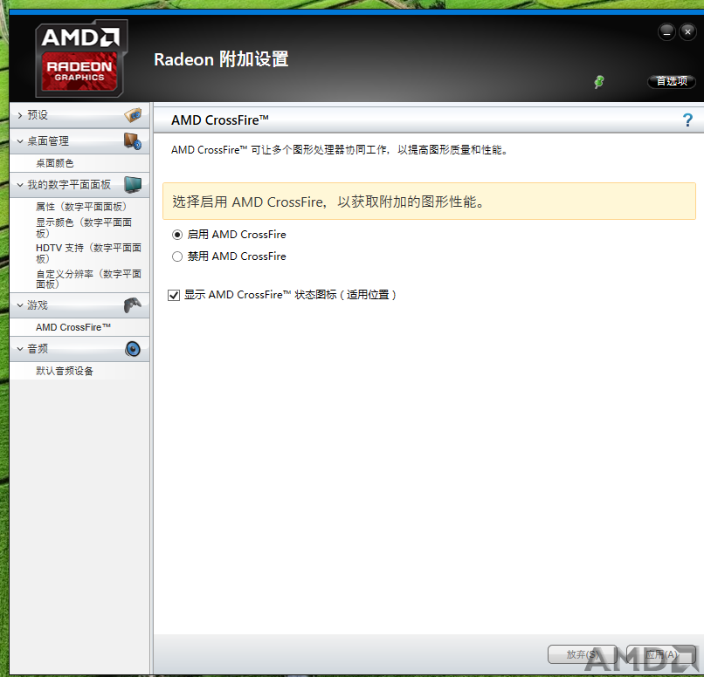Click the 应用(A) apply button

tap(661, 654)
